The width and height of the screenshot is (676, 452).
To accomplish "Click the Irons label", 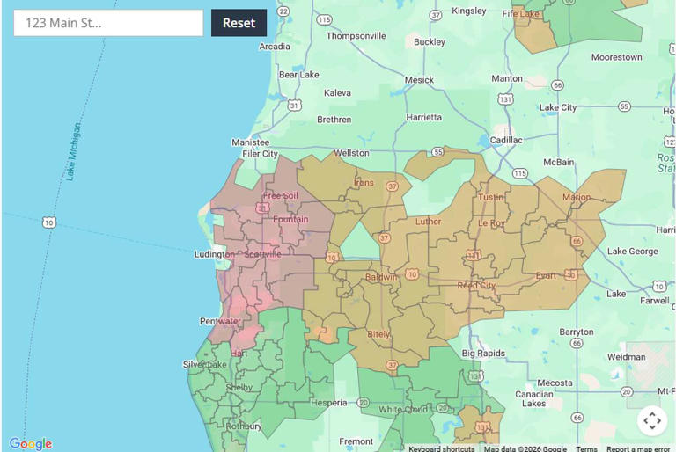I will tap(364, 183).
